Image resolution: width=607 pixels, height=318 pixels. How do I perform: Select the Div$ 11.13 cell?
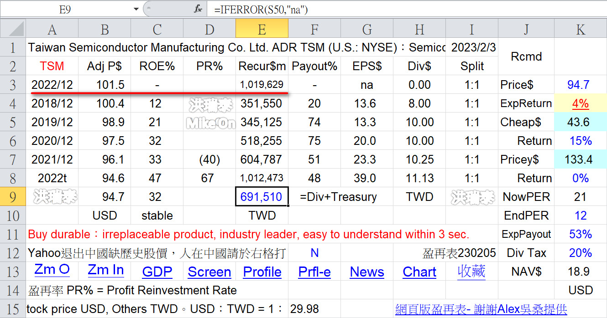tap(419, 178)
